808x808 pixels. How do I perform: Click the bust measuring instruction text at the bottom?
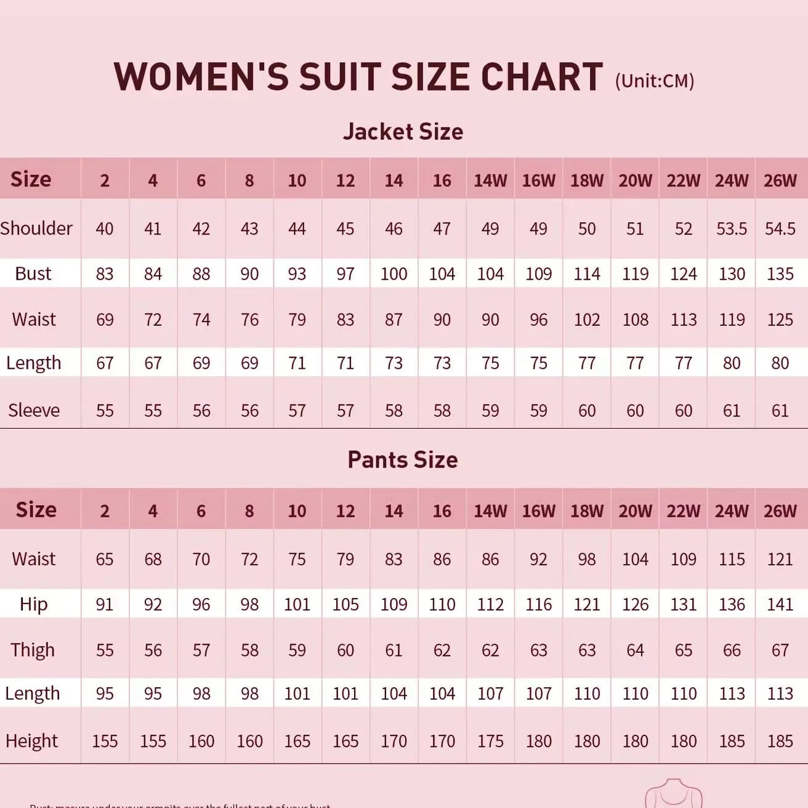click(180, 805)
